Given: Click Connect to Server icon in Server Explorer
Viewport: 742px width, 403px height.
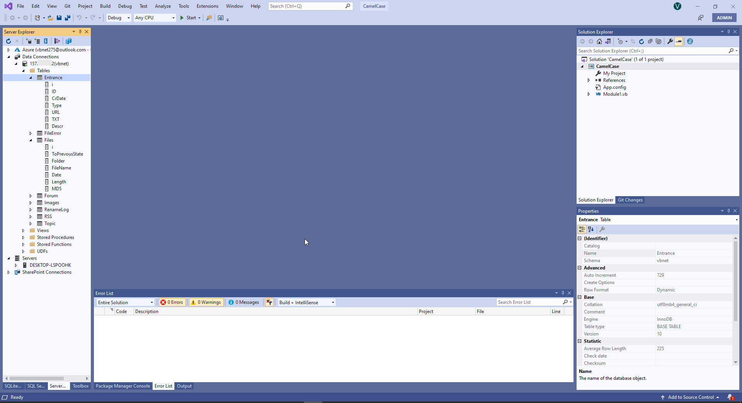Looking at the screenshot, I should click(37, 41).
